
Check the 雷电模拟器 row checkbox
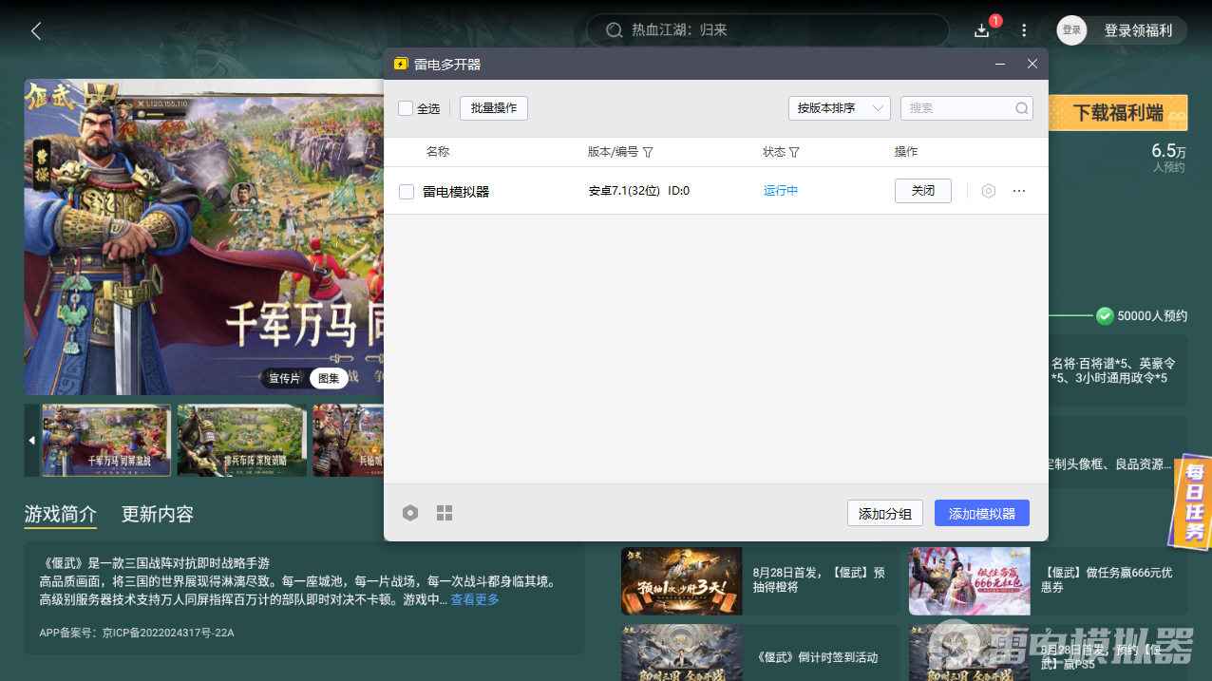(x=405, y=190)
